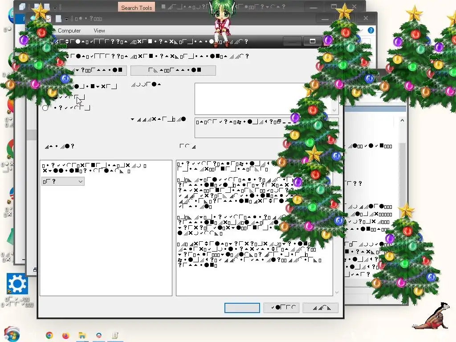Click the middle button at dialog bottom
This screenshot has width=456, height=342.
click(281, 308)
